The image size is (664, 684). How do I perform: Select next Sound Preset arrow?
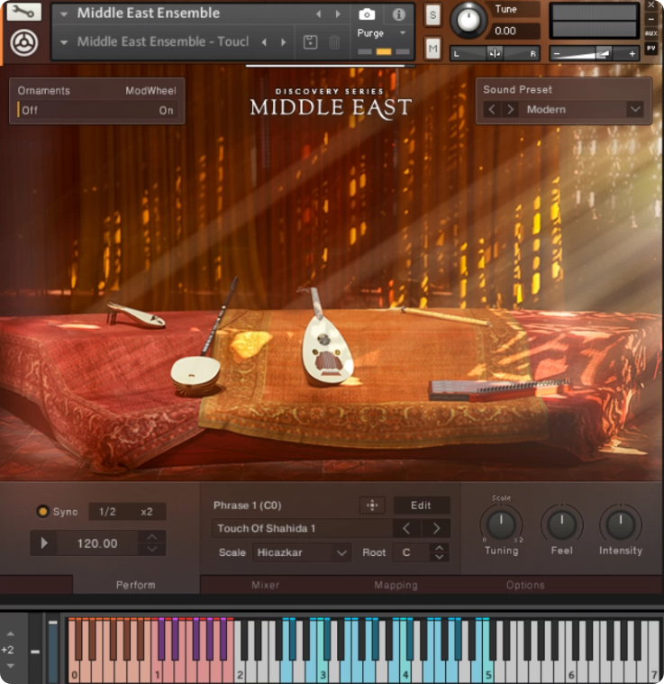click(511, 109)
